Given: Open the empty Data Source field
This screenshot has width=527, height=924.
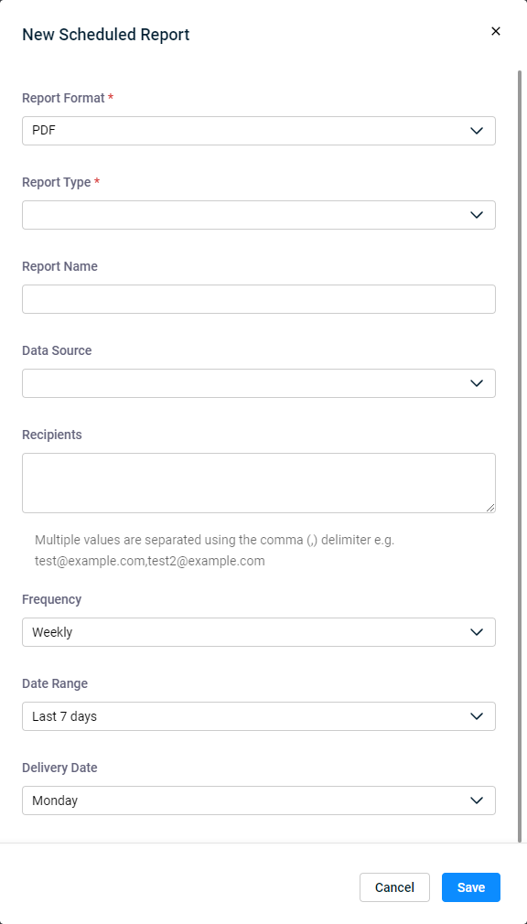Looking at the screenshot, I should pos(259,383).
